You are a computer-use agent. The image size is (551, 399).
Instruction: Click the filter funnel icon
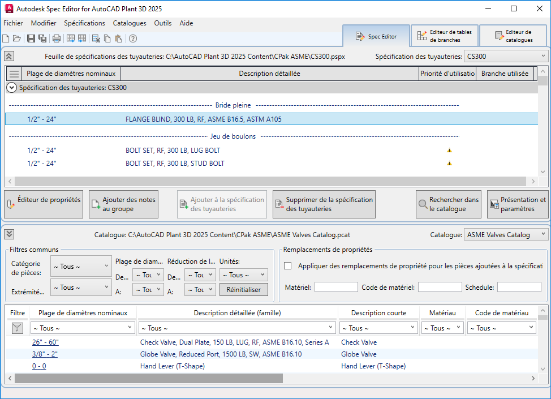(x=17, y=328)
